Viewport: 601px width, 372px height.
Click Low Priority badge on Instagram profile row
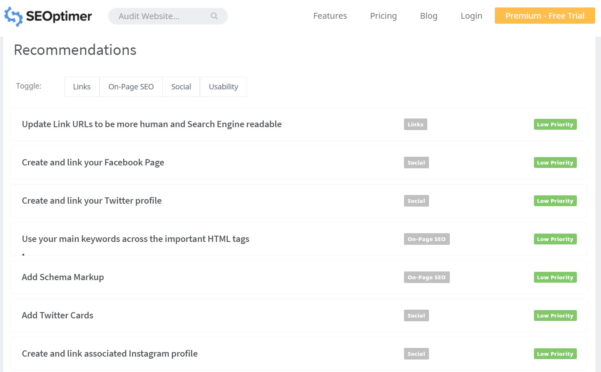[x=555, y=354]
